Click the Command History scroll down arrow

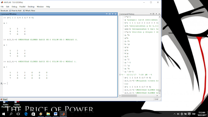click(x=160, y=93)
